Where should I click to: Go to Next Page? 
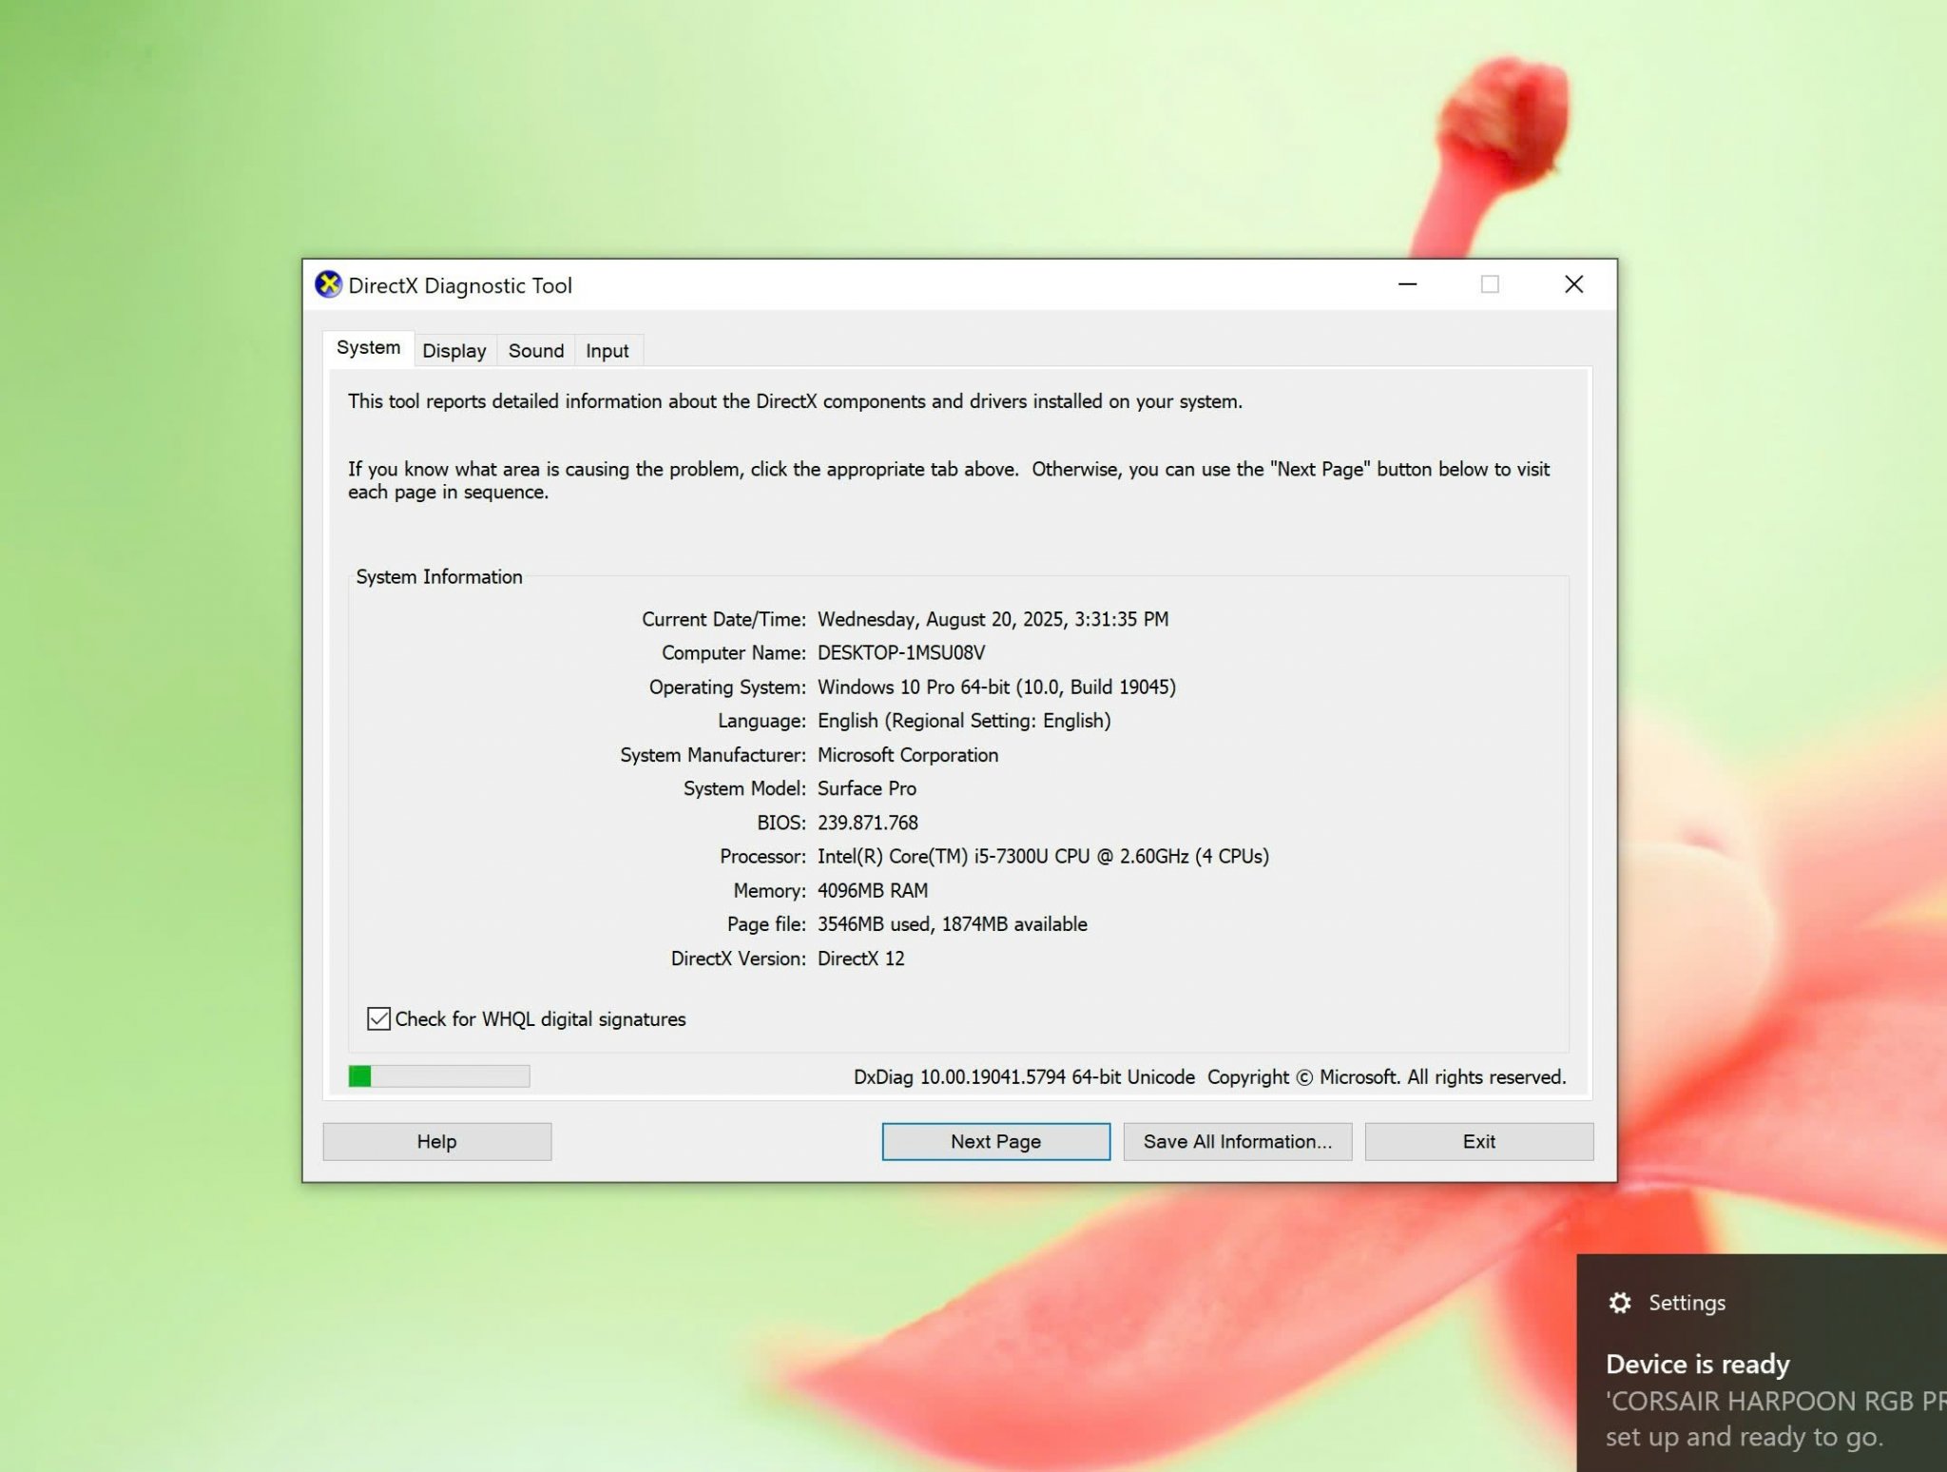pyautogui.click(x=995, y=1141)
